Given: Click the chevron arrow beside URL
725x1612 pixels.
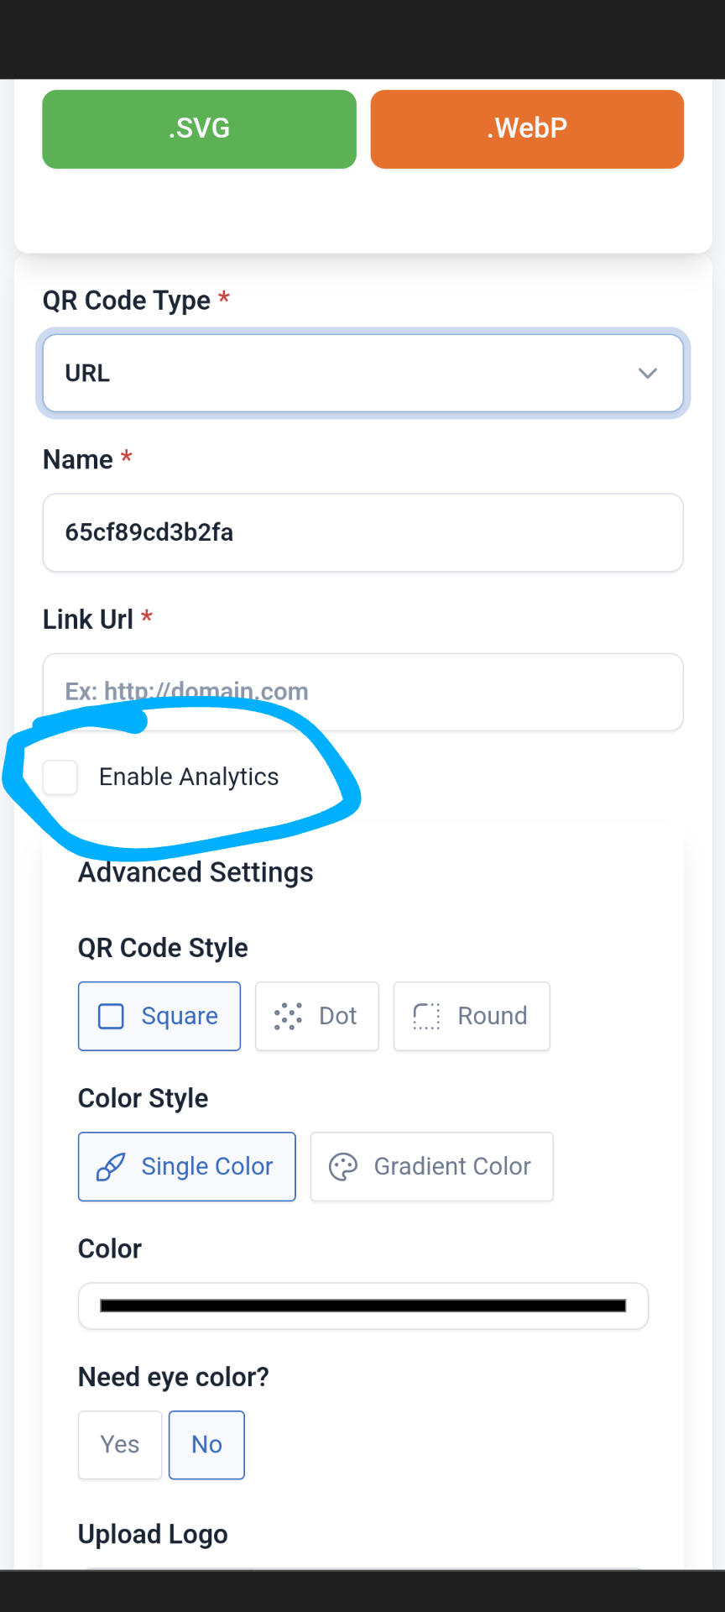Looking at the screenshot, I should pyautogui.click(x=647, y=374).
